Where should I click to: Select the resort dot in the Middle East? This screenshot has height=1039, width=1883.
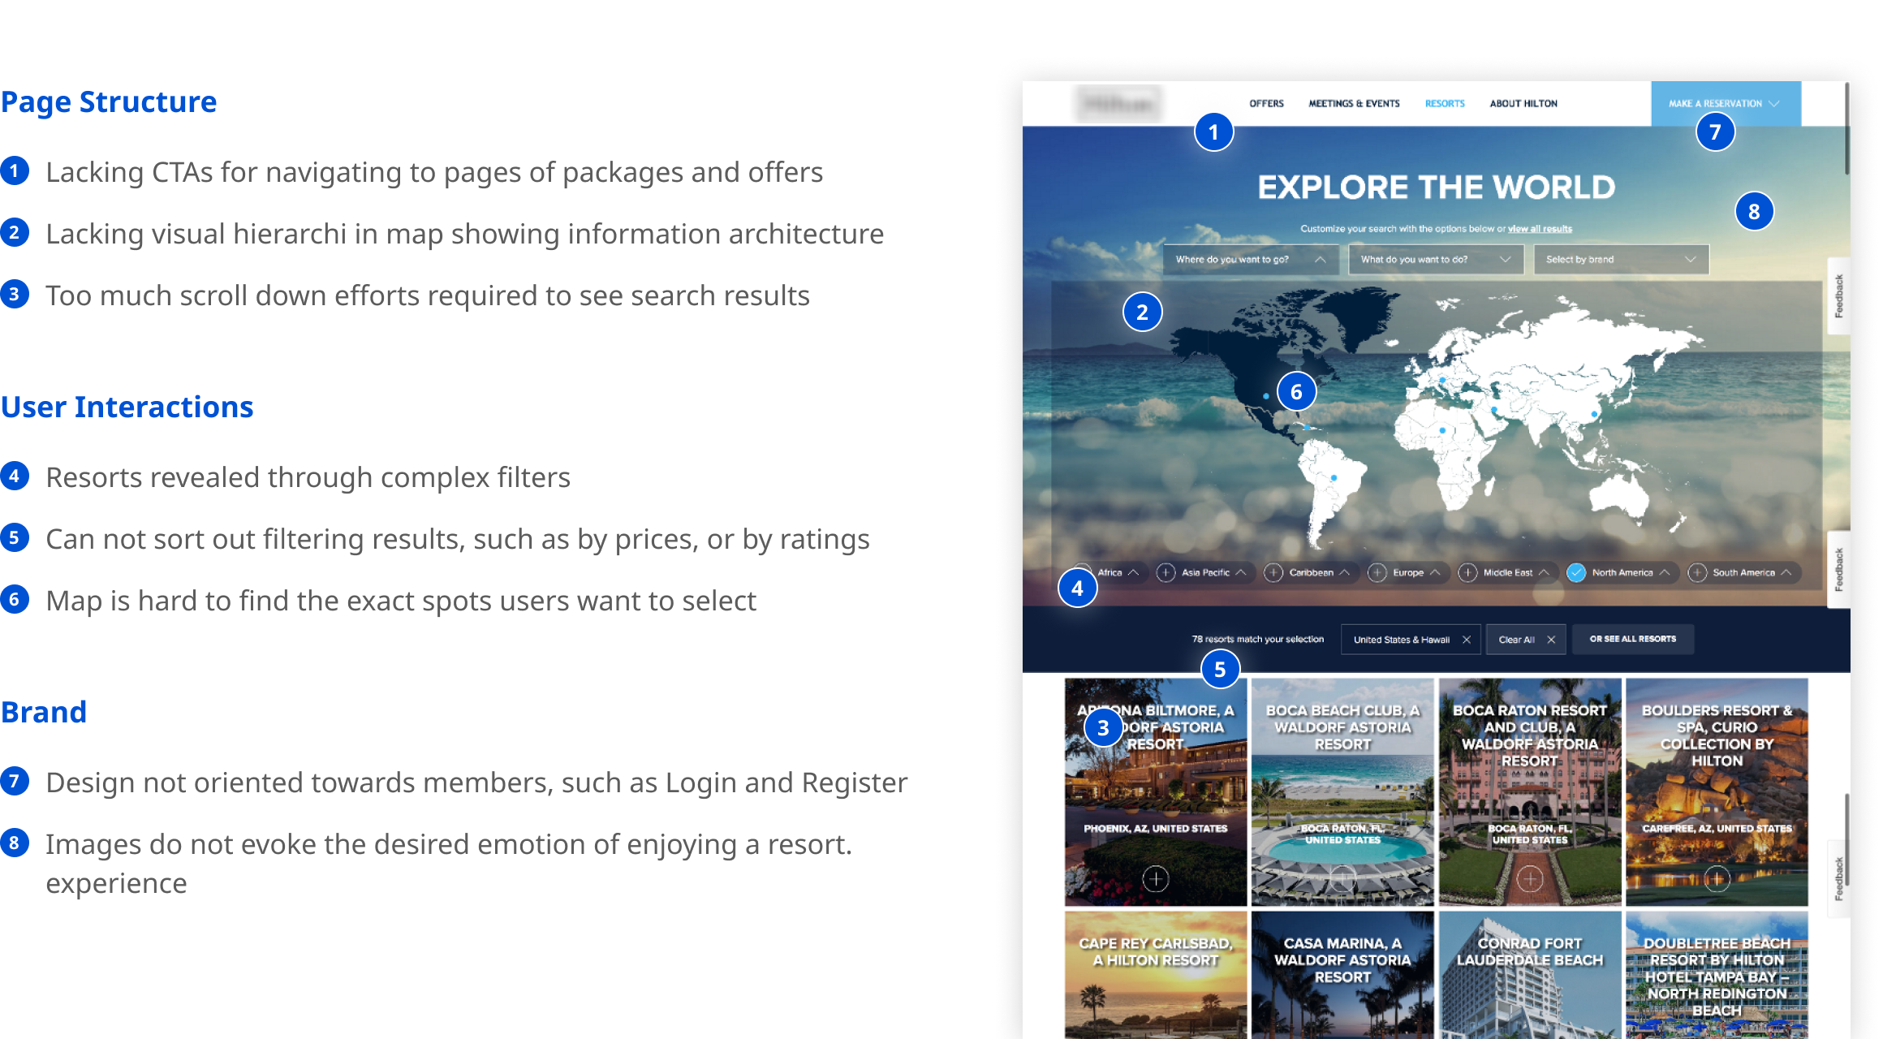coord(1494,410)
